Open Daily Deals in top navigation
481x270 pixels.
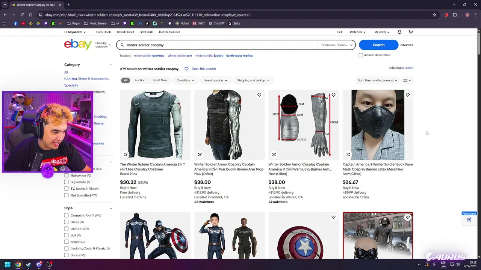click(104, 32)
